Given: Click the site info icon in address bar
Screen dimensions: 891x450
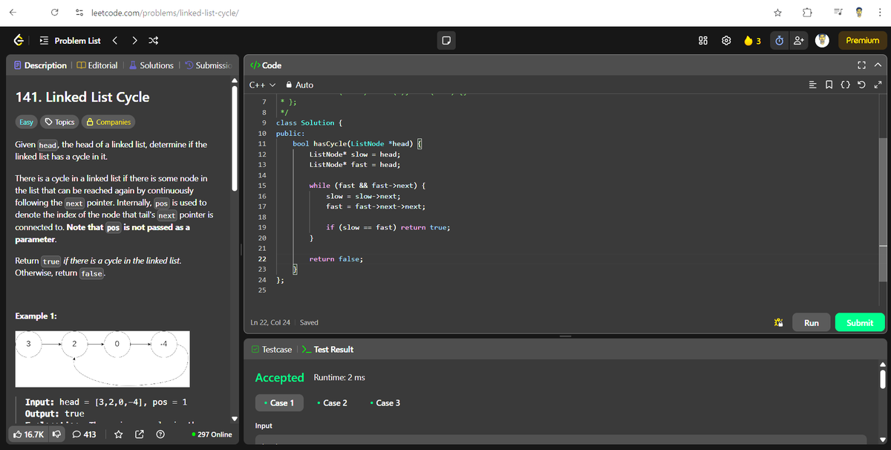Looking at the screenshot, I should 78,12.
